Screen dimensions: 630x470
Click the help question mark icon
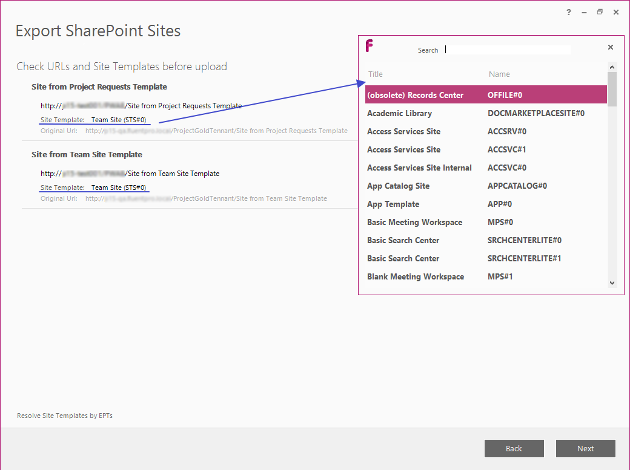pyautogui.click(x=569, y=13)
